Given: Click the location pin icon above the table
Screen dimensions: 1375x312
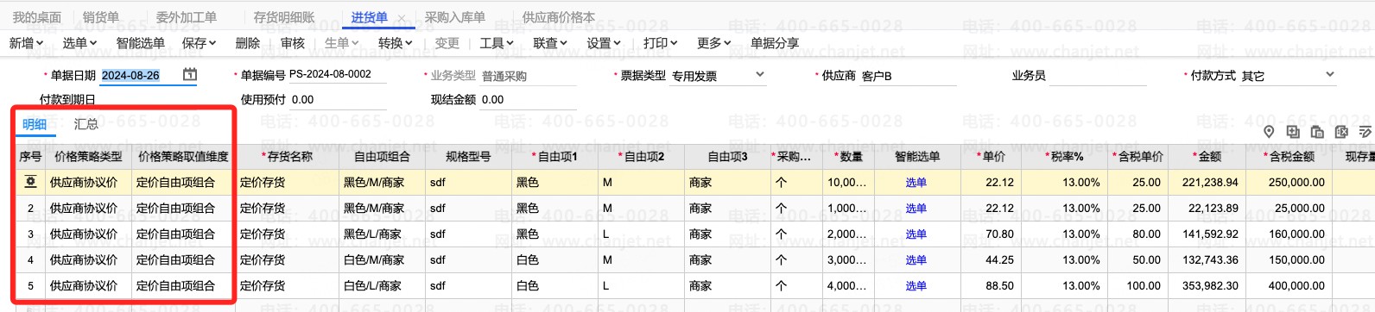Looking at the screenshot, I should (x=1269, y=132).
